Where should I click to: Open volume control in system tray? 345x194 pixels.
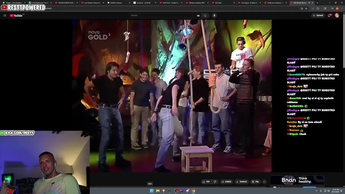point(328,191)
